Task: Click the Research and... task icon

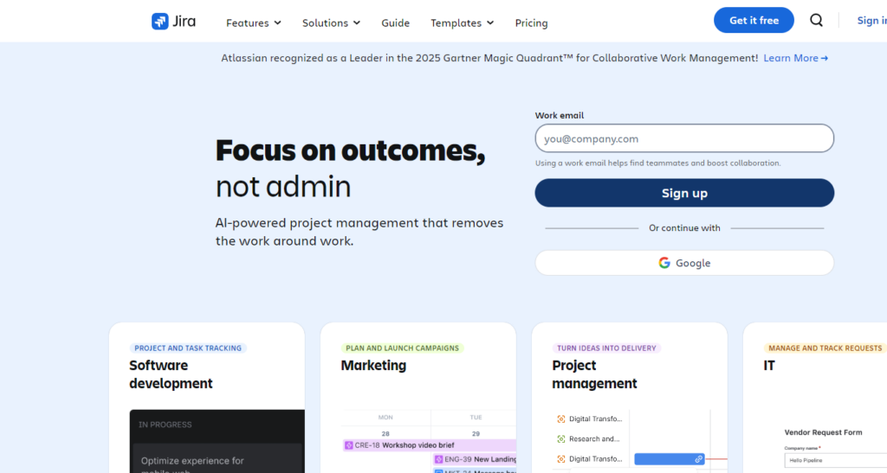Action: [561, 438]
